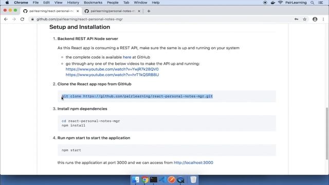Viewport: 329px width, 185px height.
Task: Open the View menu
Action: (x=58, y=3)
